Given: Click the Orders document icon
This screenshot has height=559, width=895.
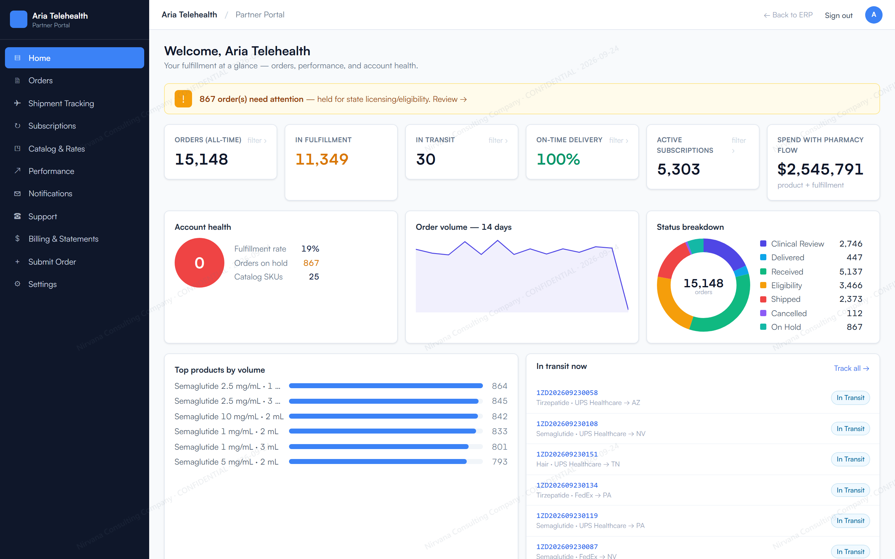Looking at the screenshot, I should click(17, 81).
